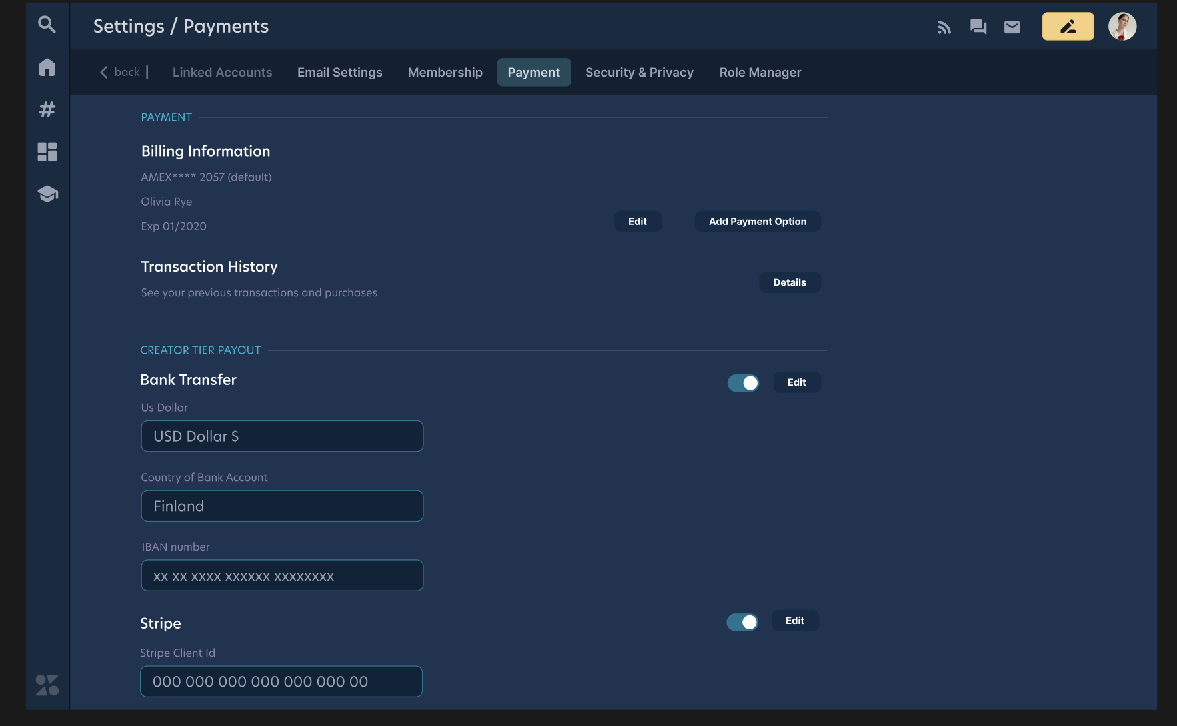Open the hashtag topics icon in sidebar
Viewport: 1177px width, 726px height.
pos(47,109)
